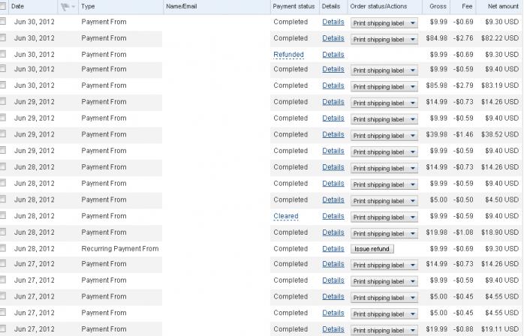Click the '$4.50 USD' net amount
Image resolution: width=524 pixels, height=336 pixels.
(502, 199)
